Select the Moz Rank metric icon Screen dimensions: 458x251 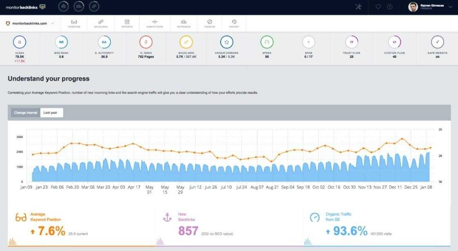click(61, 42)
